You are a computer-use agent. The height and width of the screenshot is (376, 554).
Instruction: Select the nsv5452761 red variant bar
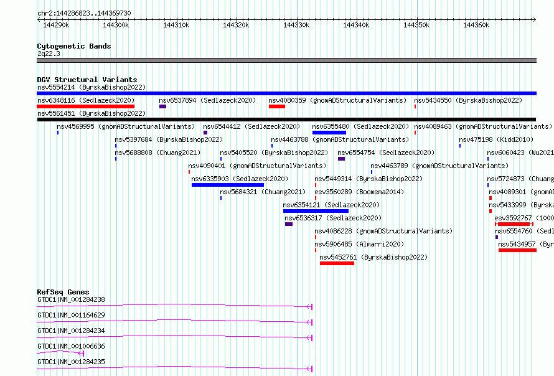coord(337,263)
